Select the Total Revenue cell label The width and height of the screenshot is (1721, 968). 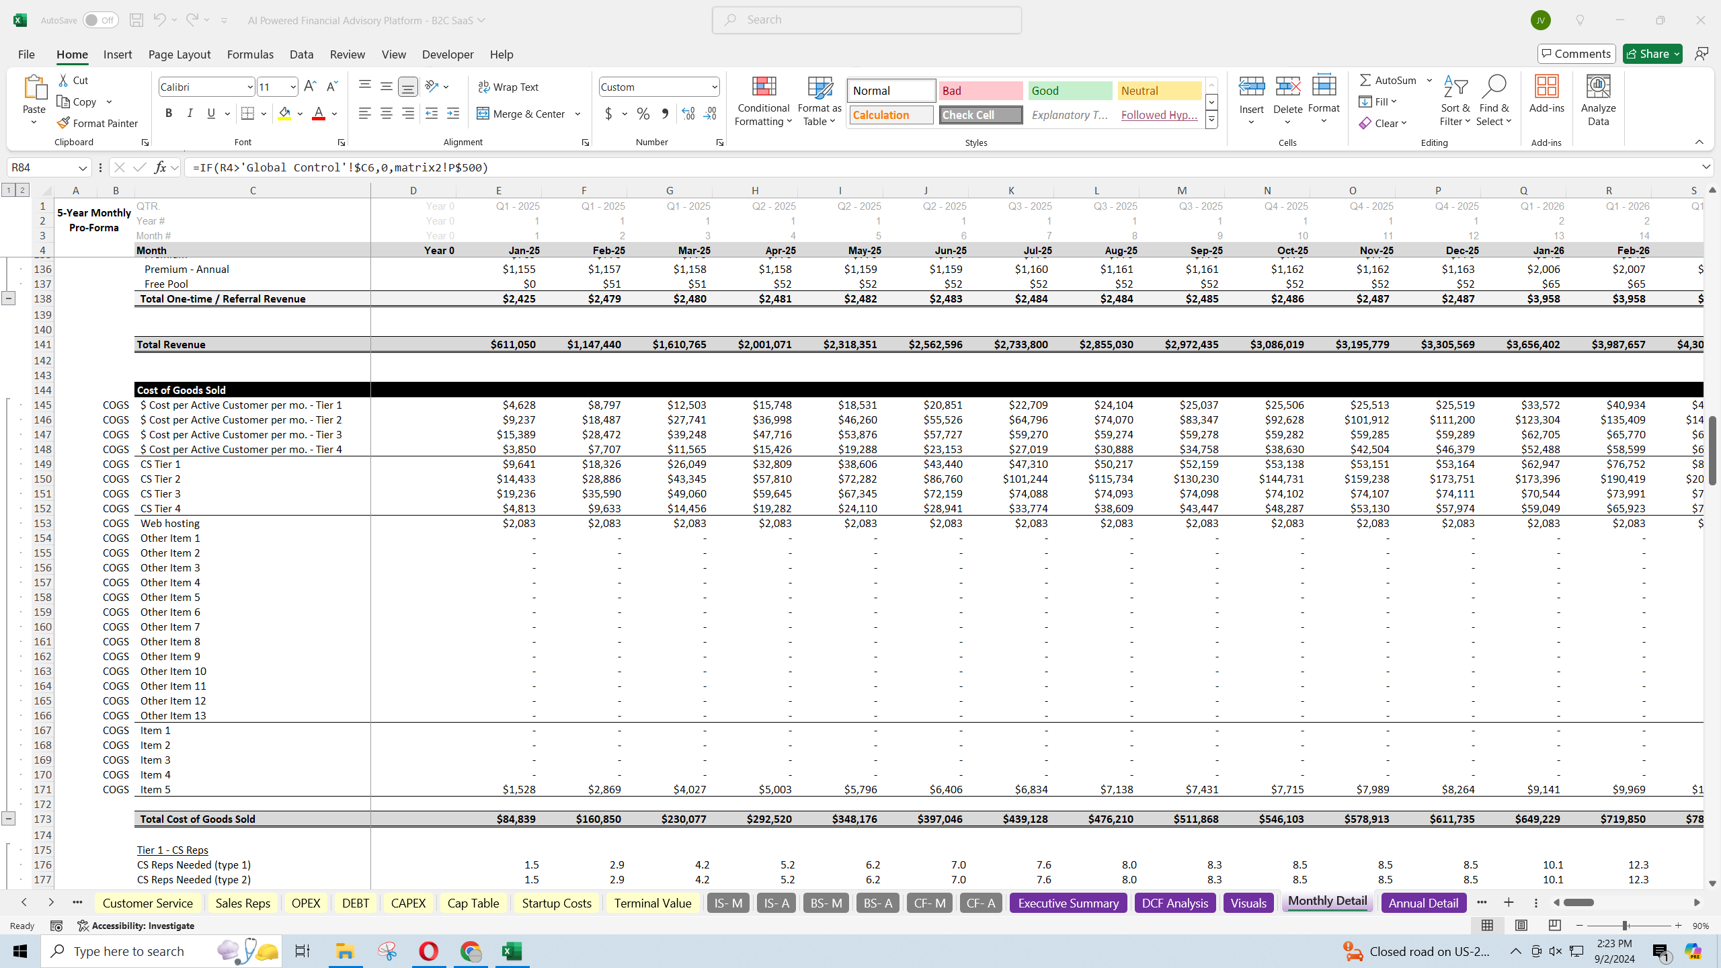[171, 344]
